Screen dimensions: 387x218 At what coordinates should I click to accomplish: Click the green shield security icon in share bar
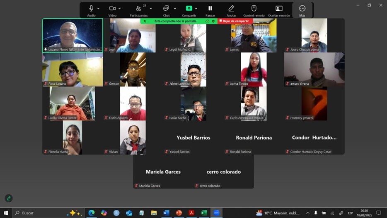[x=213, y=21]
